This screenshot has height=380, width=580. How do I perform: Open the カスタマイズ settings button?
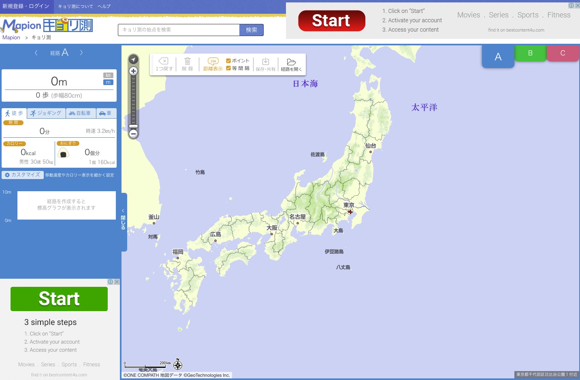pyautogui.click(x=23, y=175)
